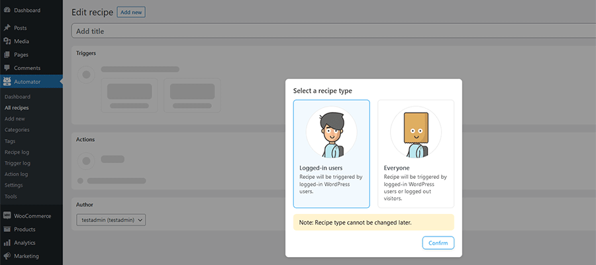596x265 pixels.
Task: Click the Add new button beside heading
Action: 130,12
